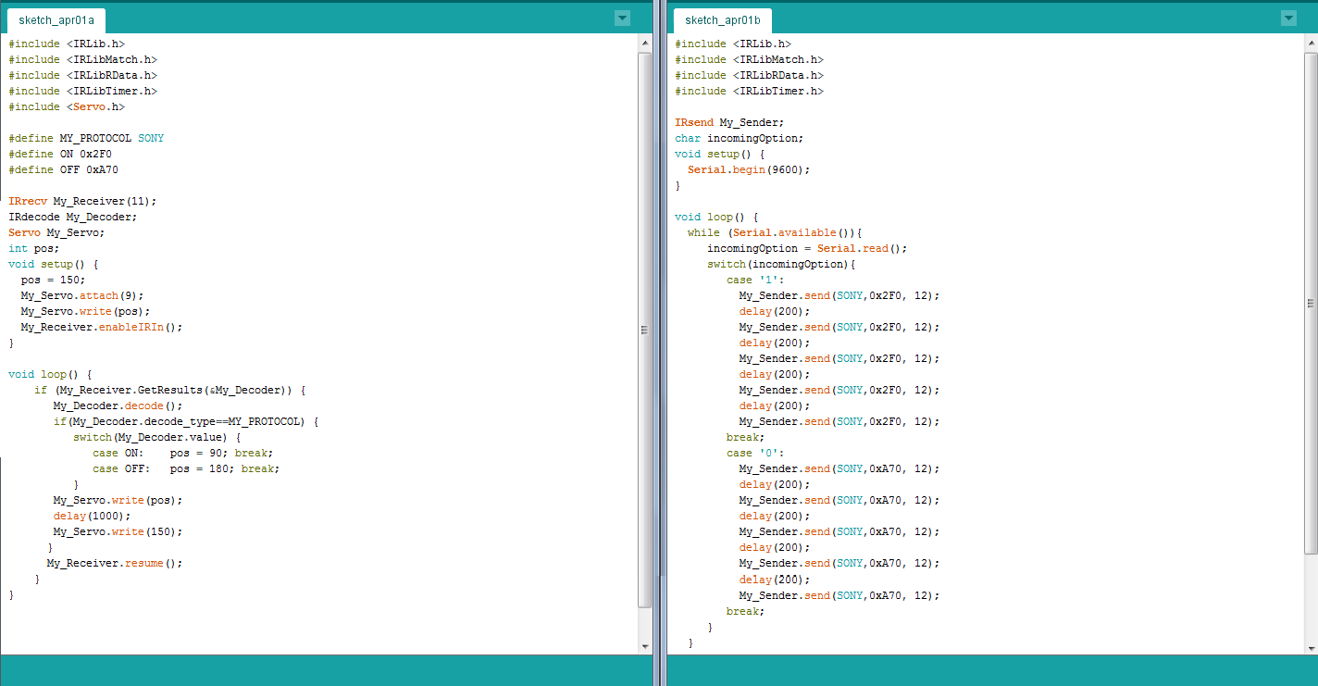Click the left pane's vertical scrollbar thumb

pyautogui.click(x=645, y=329)
